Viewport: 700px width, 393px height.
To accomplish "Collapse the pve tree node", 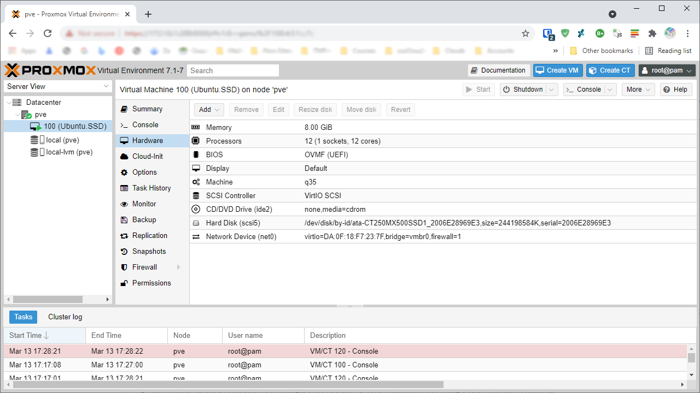I will [17, 115].
